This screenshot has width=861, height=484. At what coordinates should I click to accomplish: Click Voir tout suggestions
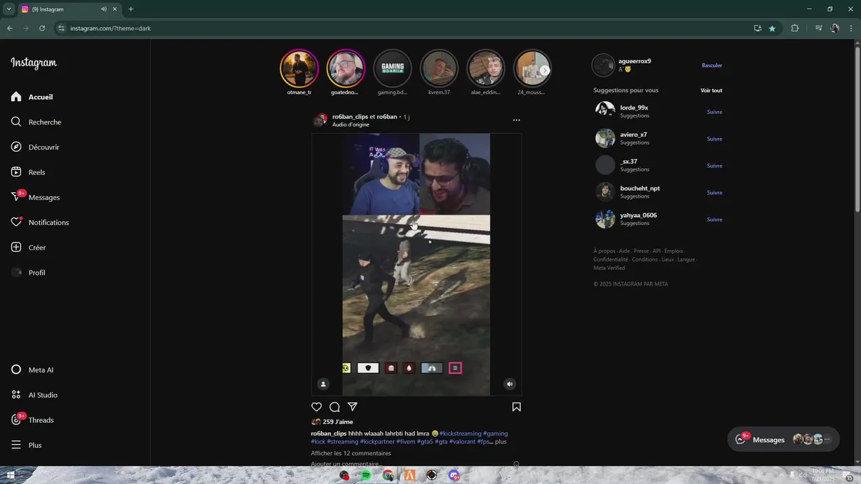pos(711,90)
